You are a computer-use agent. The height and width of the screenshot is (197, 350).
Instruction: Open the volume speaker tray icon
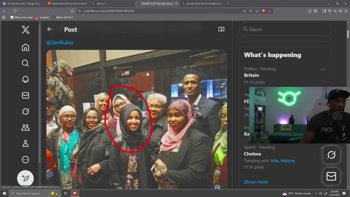pos(320,193)
